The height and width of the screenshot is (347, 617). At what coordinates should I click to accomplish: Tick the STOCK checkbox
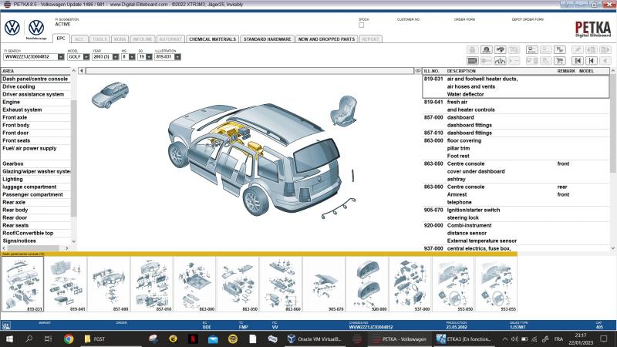point(361,25)
